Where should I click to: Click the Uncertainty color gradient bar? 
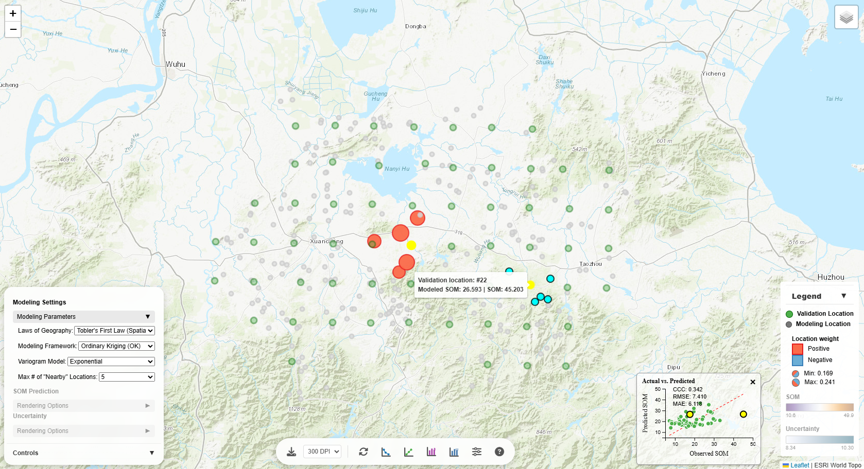click(820, 440)
